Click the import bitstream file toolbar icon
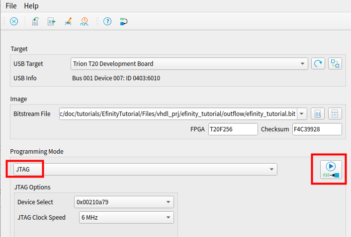351x237 pixels. (35, 21)
